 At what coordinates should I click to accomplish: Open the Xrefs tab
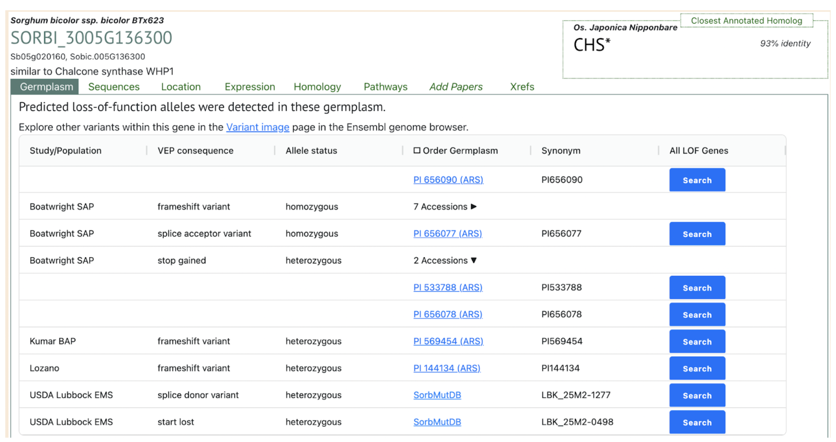(x=522, y=87)
